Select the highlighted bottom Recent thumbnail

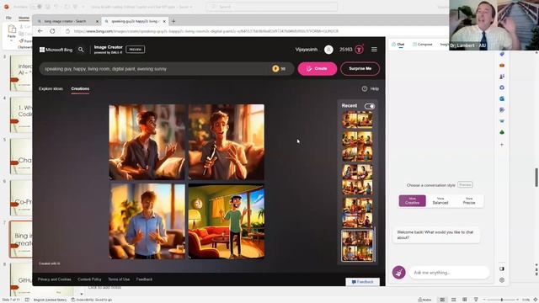[x=357, y=246]
